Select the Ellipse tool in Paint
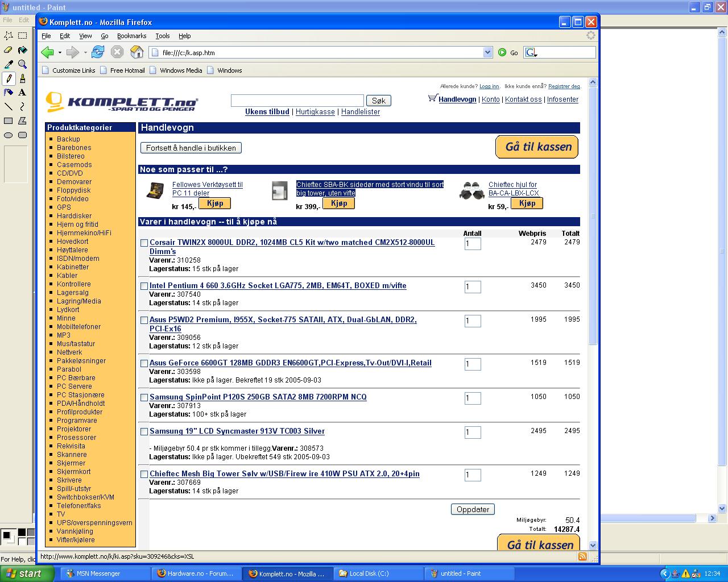The image size is (728, 582). pyautogui.click(x=9, y=135)
